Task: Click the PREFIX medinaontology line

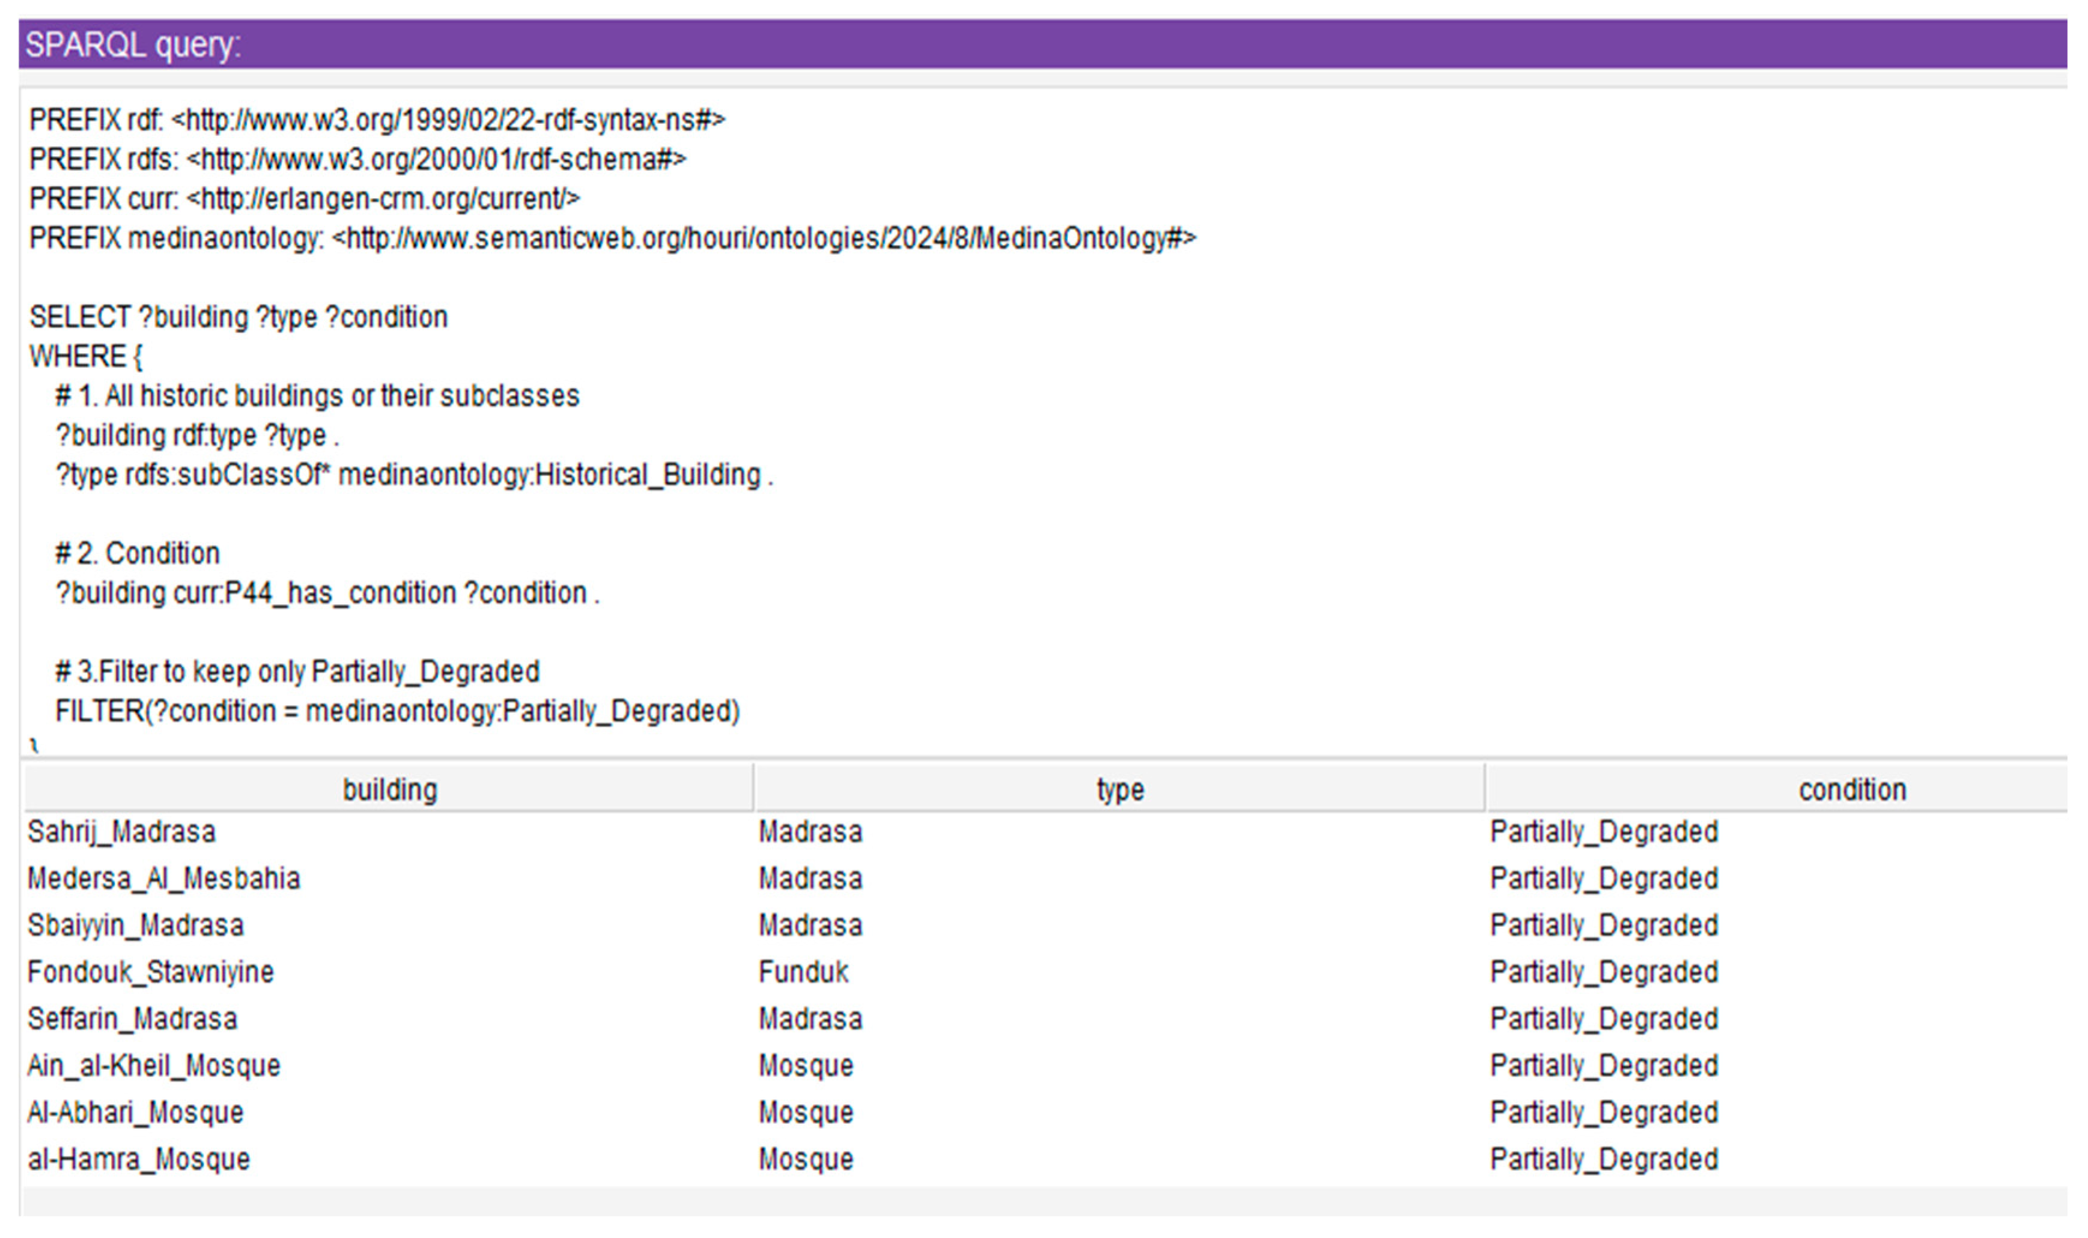Action: [x=612, y=238]
